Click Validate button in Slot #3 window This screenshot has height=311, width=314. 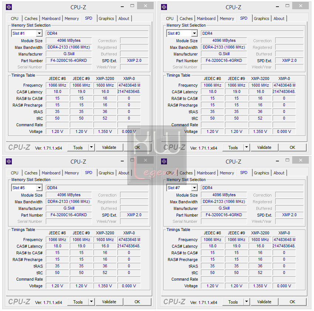[x=264, y=147]
